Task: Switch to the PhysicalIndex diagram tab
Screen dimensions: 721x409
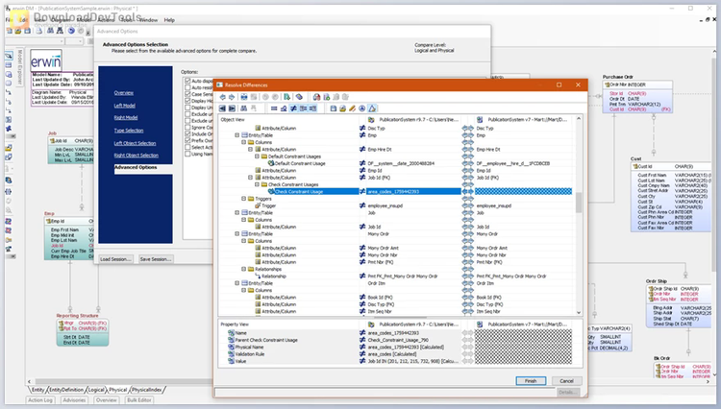Action: pyautogui.click(x=147, y=390)
